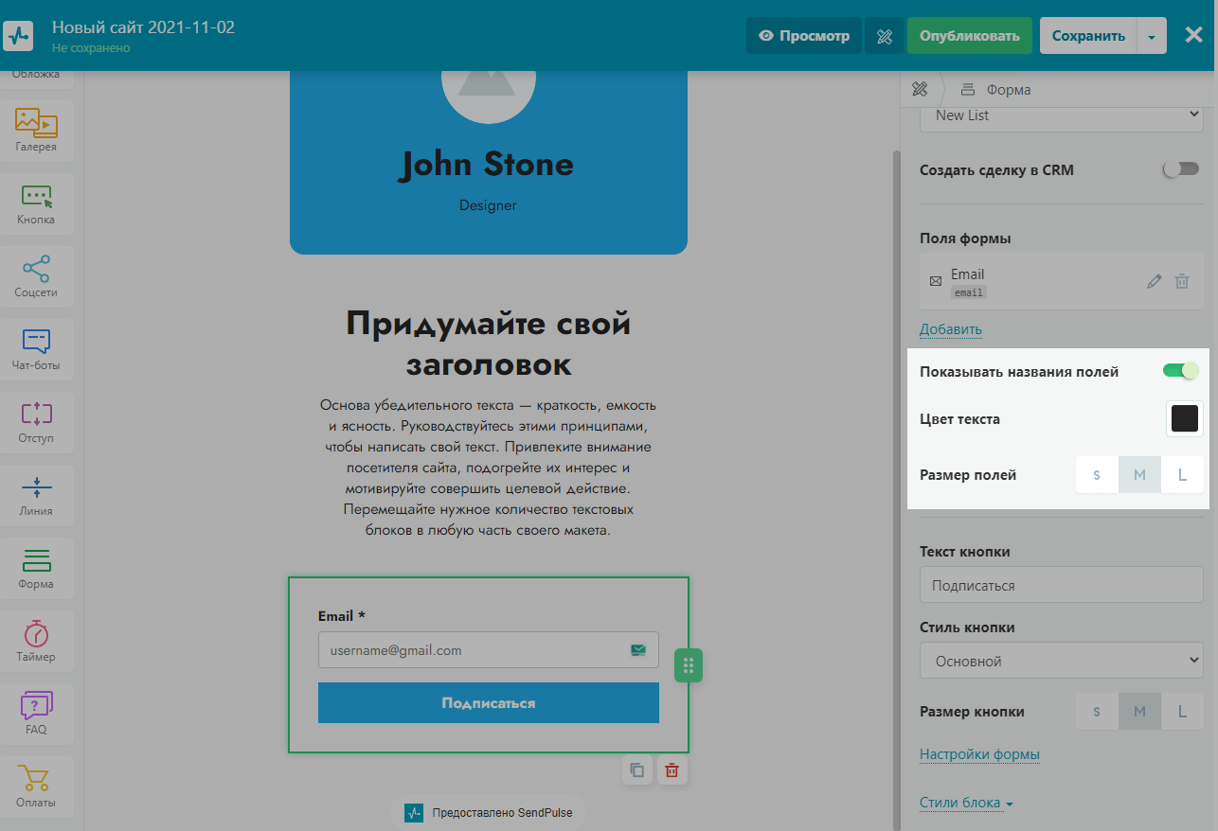Open the Save button dropdown arrow

click(1151, 36)
